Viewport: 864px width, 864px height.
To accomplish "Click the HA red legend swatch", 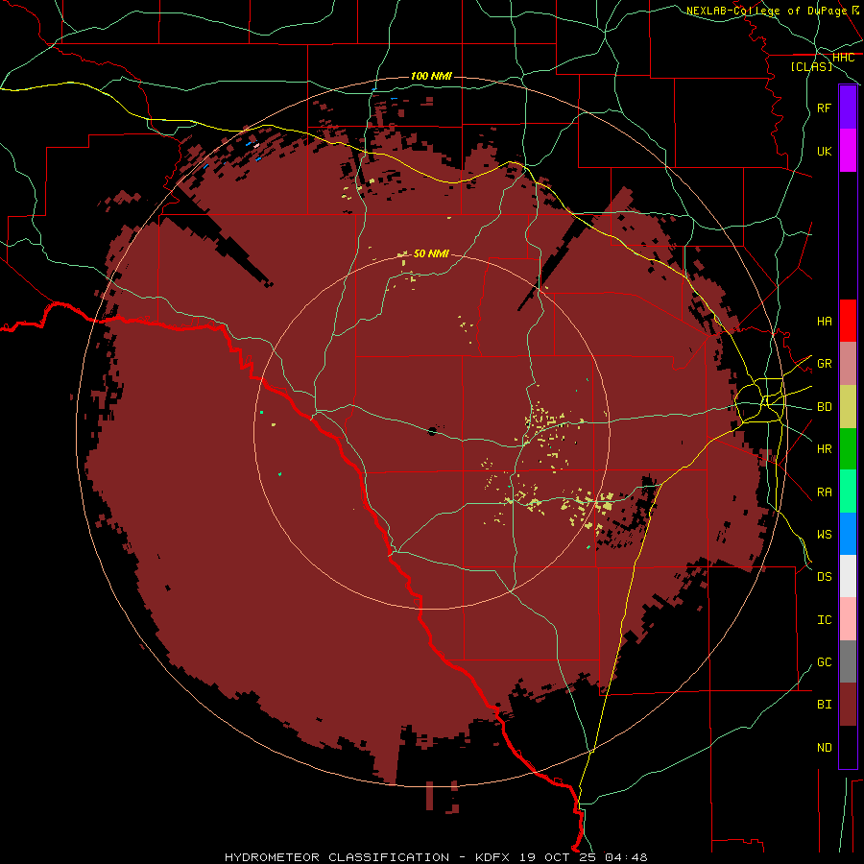I will pyautogui.click(x=848, y=321).
